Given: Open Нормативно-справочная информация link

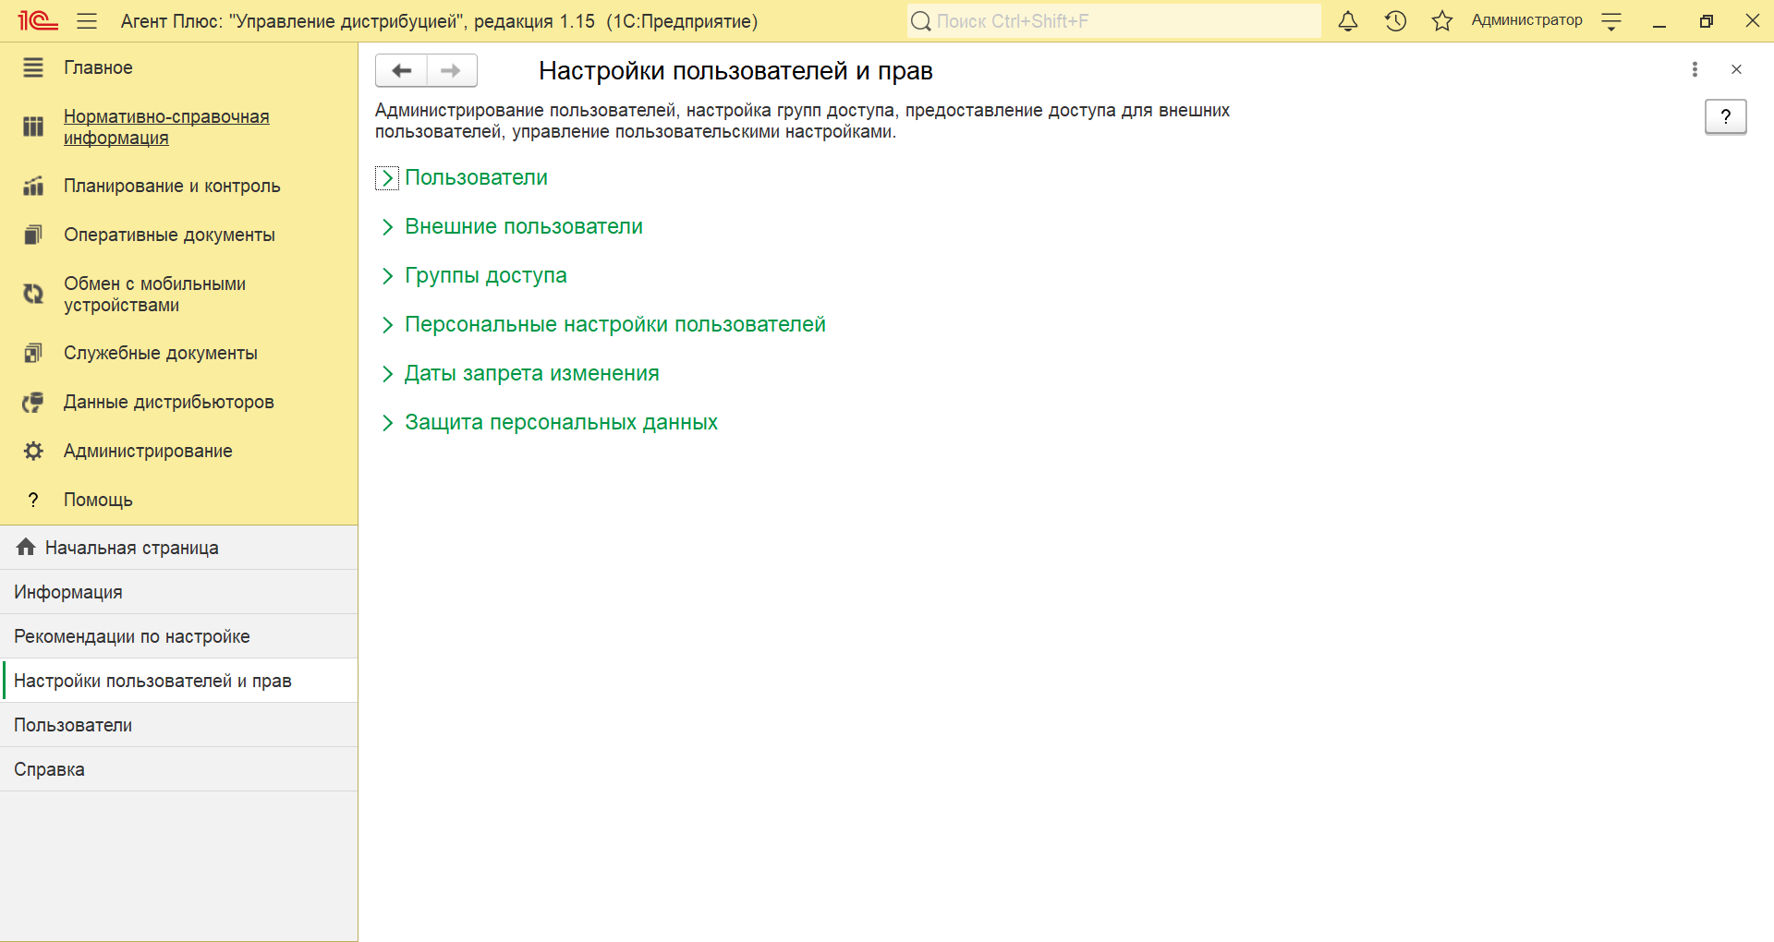Looking at the screenshot, I should click(x=166, y=127).
